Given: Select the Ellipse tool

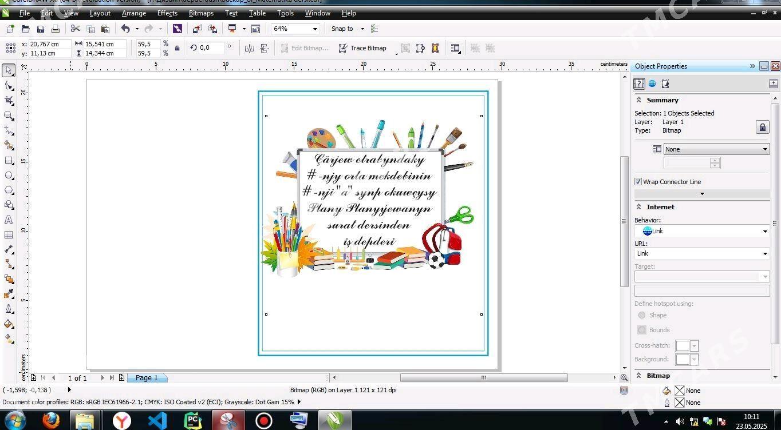Looking at the screenshot, I should [9, 176].
